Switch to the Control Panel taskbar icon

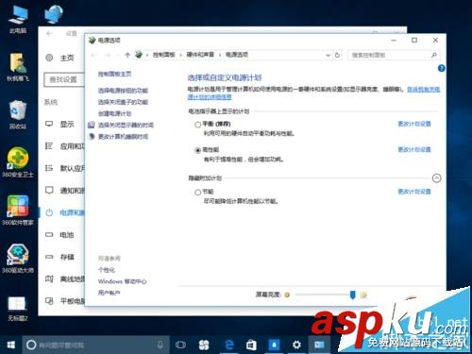(x=319, y=346)
